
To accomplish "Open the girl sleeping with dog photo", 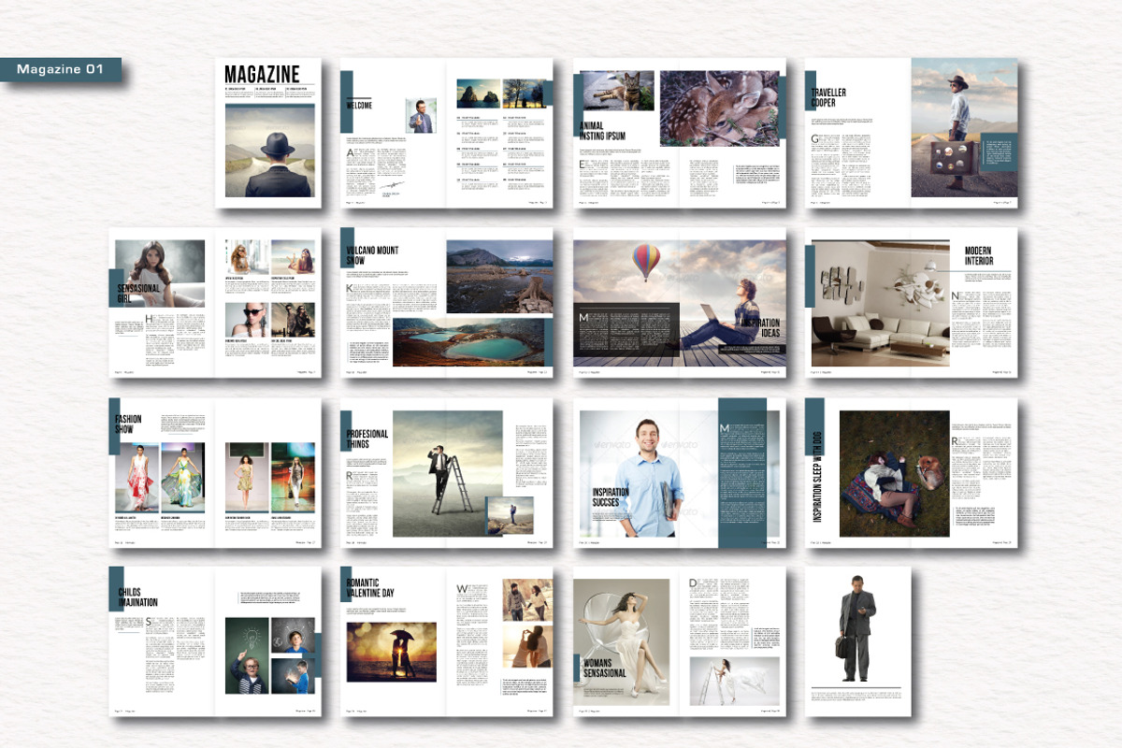I will click(x=895, y=474).
